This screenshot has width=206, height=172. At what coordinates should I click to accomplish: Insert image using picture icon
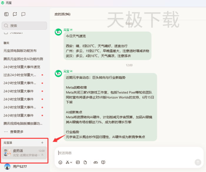coord(78,162)
